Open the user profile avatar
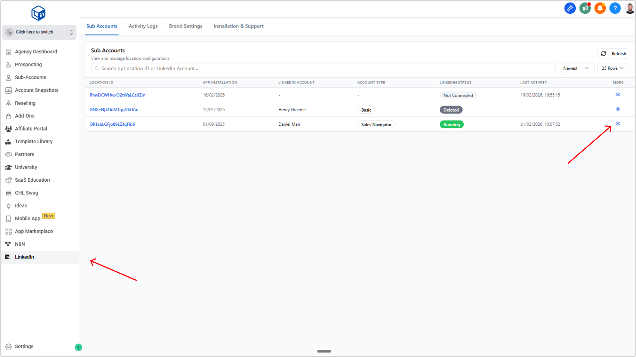Screen dimensions: 636x357 630,8
